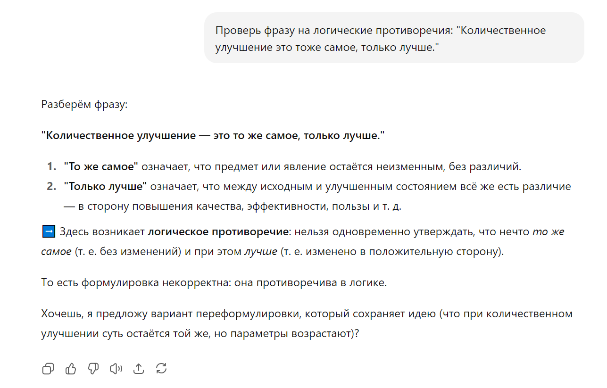Image resolution: width=607 pixels, height=388 pixels.
Task: Click the blue right-arrow emoji before "Здесь возникает"
Action: (49, 231)
